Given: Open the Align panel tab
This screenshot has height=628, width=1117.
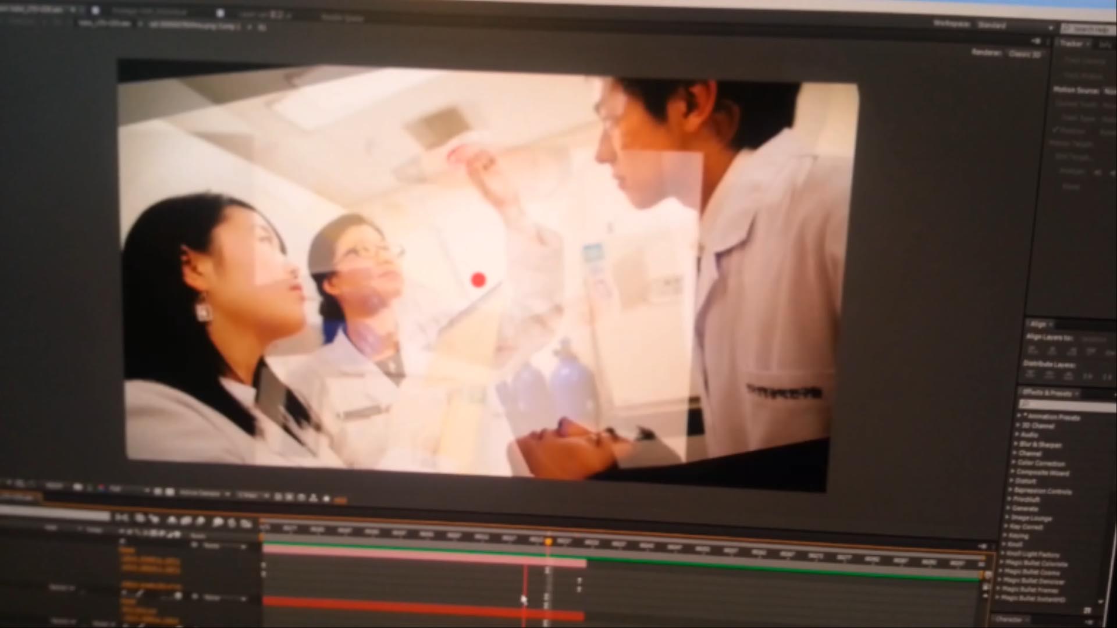Looking at the screenshot, I should click(1038, 324).
